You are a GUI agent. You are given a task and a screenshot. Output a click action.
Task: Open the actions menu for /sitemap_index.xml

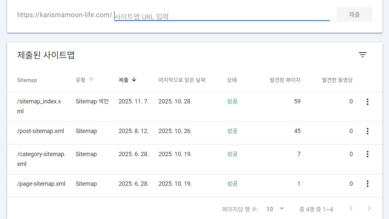(367, 102)
